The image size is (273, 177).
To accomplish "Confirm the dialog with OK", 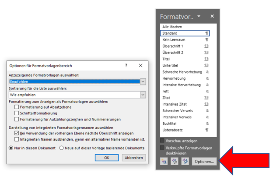I will point(106,157).
